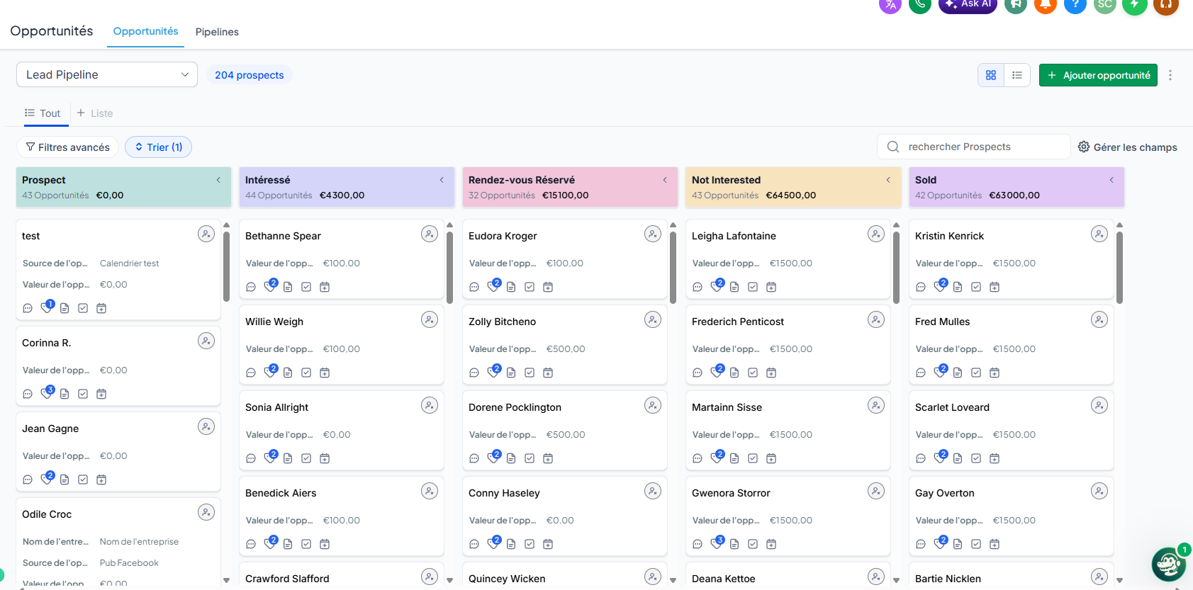Open tasks checkbox icon on test card
Viewport: 1193px width, 590px height.
click(83, 308)
